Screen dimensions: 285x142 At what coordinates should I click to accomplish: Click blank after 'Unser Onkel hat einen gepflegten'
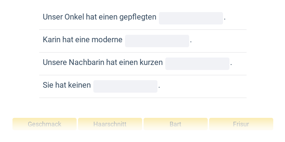click(x=191, y=18)
